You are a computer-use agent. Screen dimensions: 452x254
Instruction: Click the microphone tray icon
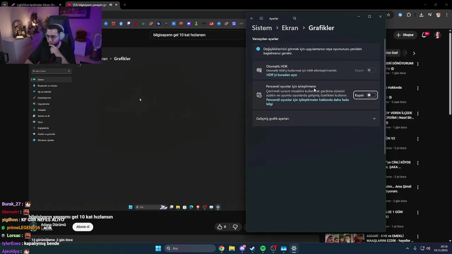415,248
